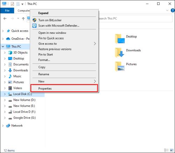Click the Up arrow navigation icon
175x153 pixels.
[x=23, y=18]
